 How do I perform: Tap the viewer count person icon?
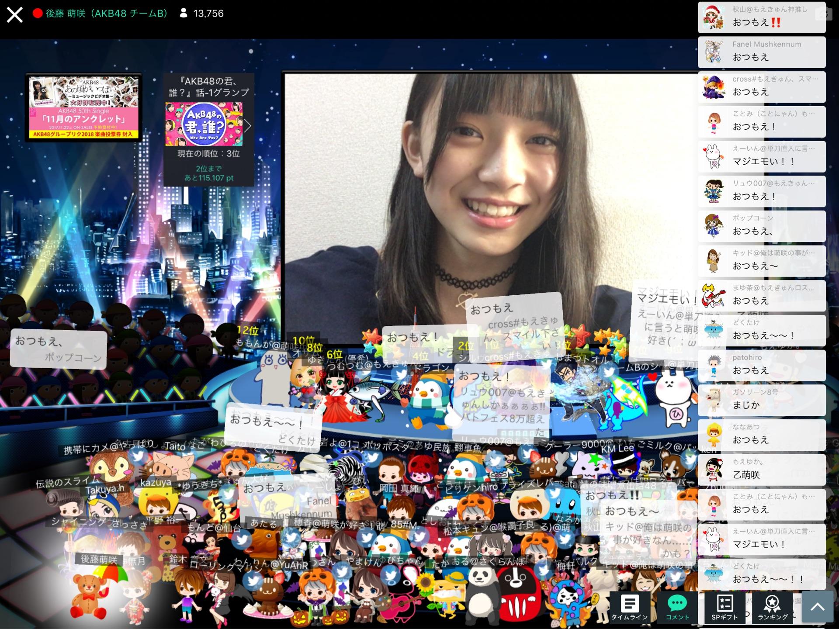click(x=184, y=14)
